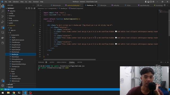Refresh the Explorer file tree
Viewport: 170px width, 95px height.
(32, 8)
